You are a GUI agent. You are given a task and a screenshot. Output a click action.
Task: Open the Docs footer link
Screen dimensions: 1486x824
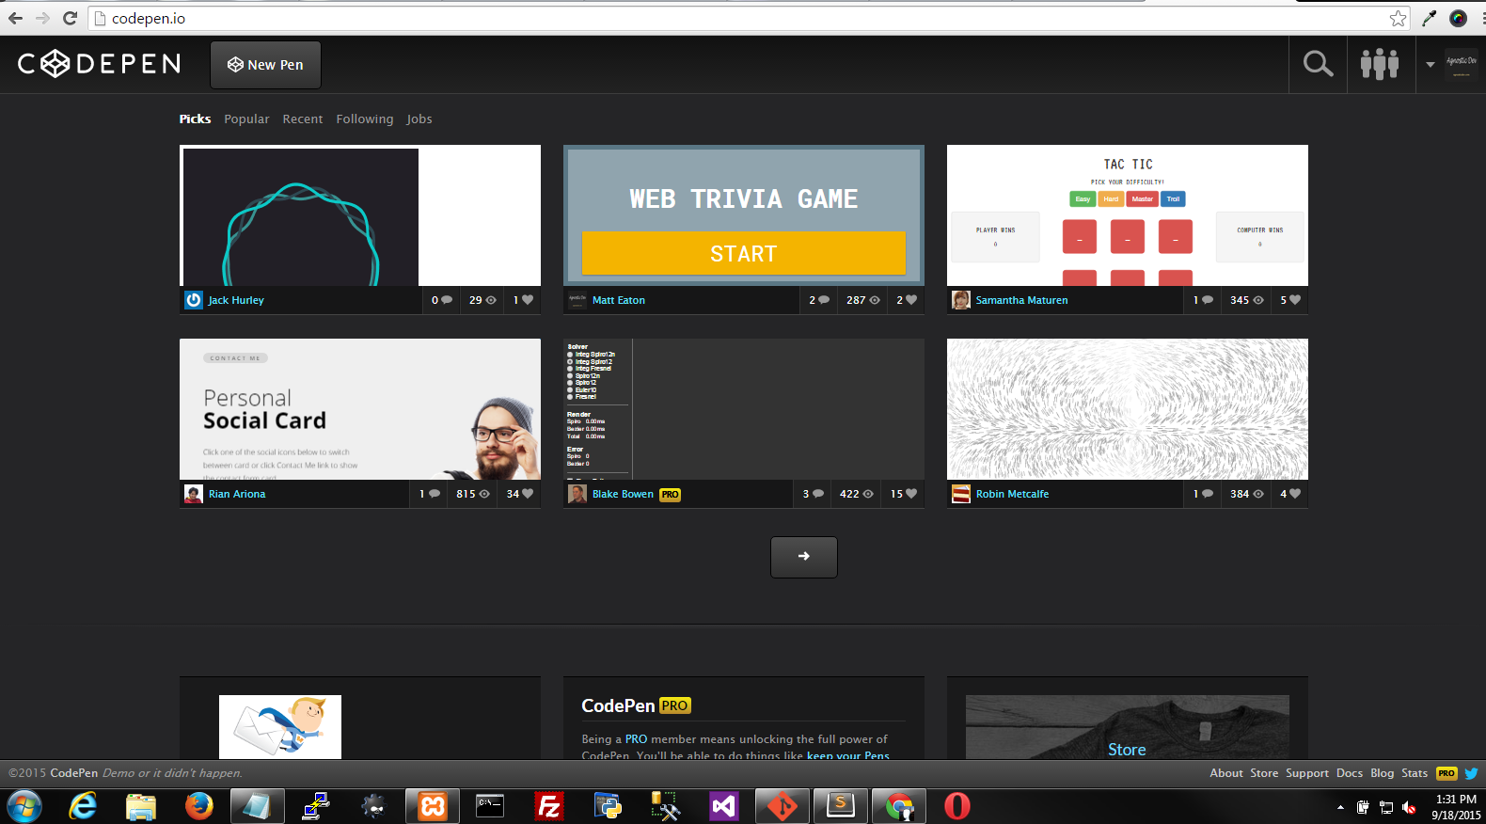[x=1350, y=773]
